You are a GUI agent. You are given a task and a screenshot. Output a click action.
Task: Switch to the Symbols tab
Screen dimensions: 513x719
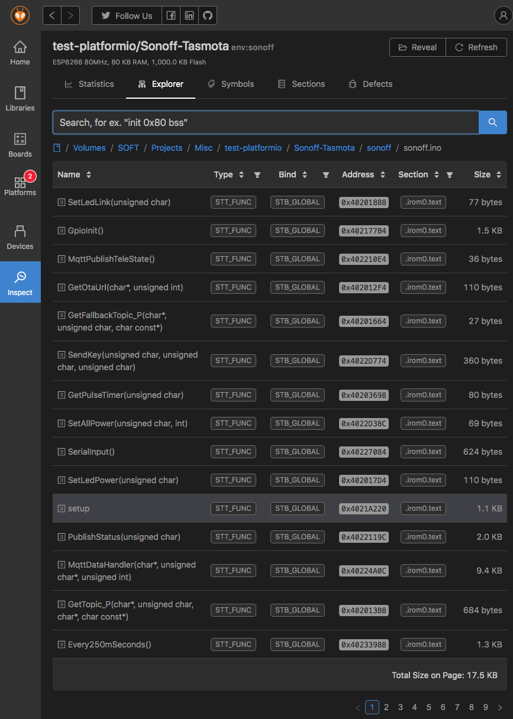[x=230, y=84]
